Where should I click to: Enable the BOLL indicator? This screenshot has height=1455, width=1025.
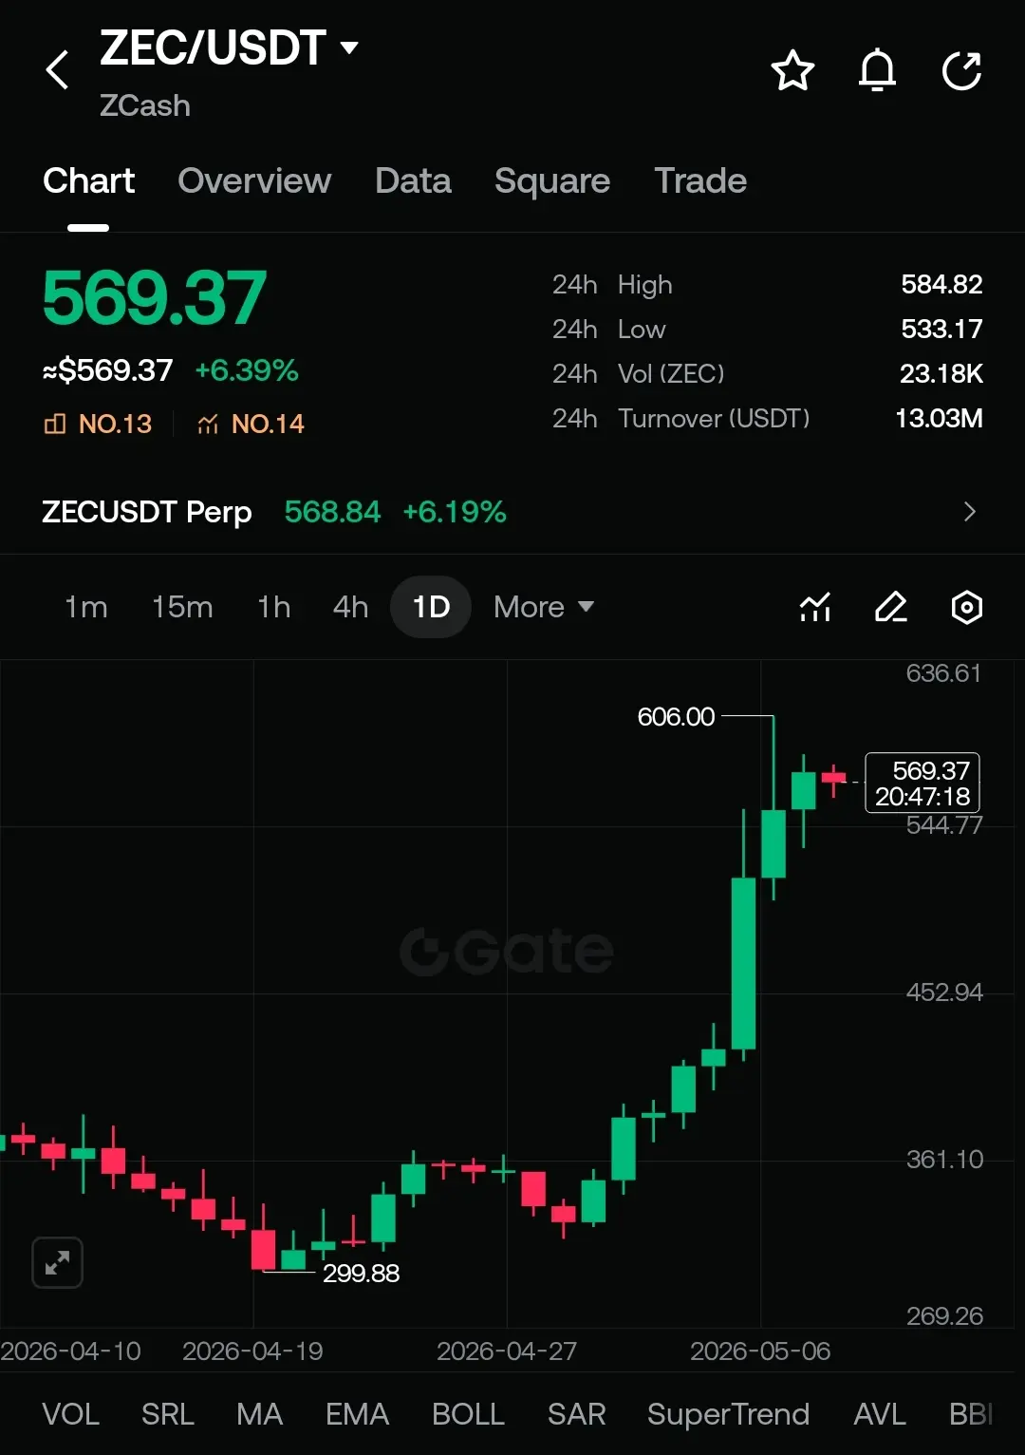(x=468, y=1414)
